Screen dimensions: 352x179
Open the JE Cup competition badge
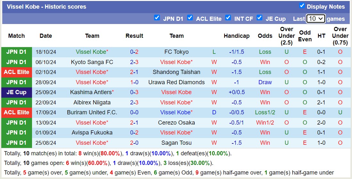pyautogui.click(x=16, y=92)
